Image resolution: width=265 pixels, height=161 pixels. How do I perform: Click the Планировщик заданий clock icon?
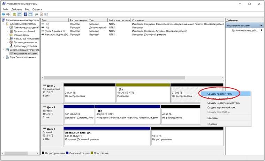pyautogui.click(x=11, y=28)
